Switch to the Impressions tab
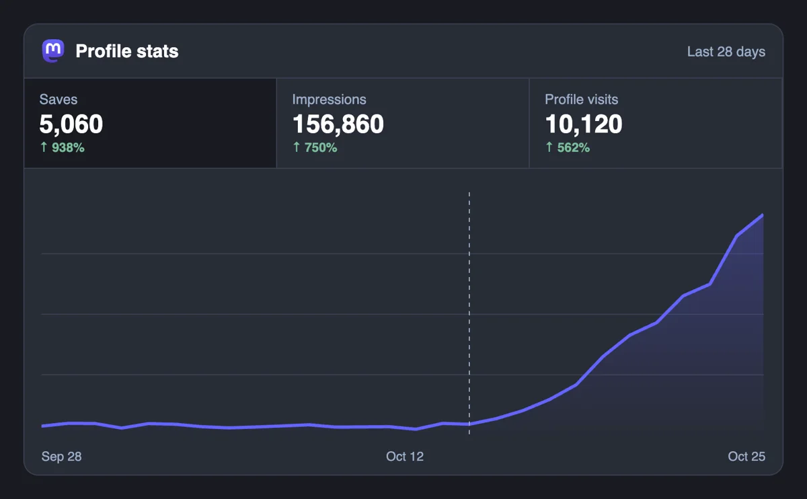Viewport: 807px width, 499px height. [x=403, y=123]
